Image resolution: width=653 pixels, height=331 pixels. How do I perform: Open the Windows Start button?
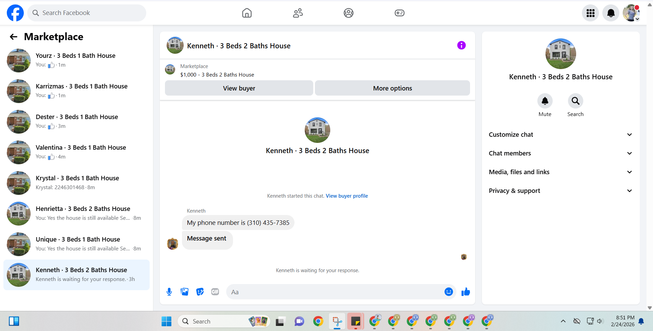pos(166,321)
